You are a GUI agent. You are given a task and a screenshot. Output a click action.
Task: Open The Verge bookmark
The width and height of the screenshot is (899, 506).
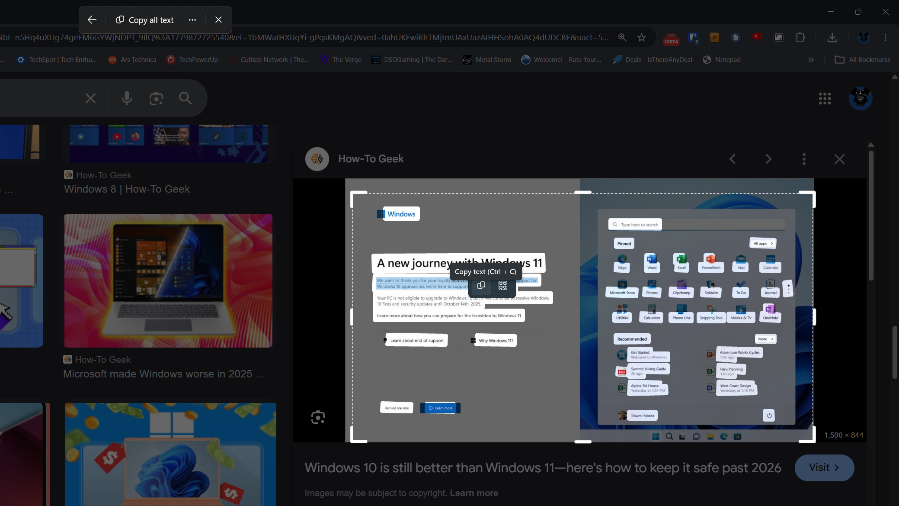341,60
